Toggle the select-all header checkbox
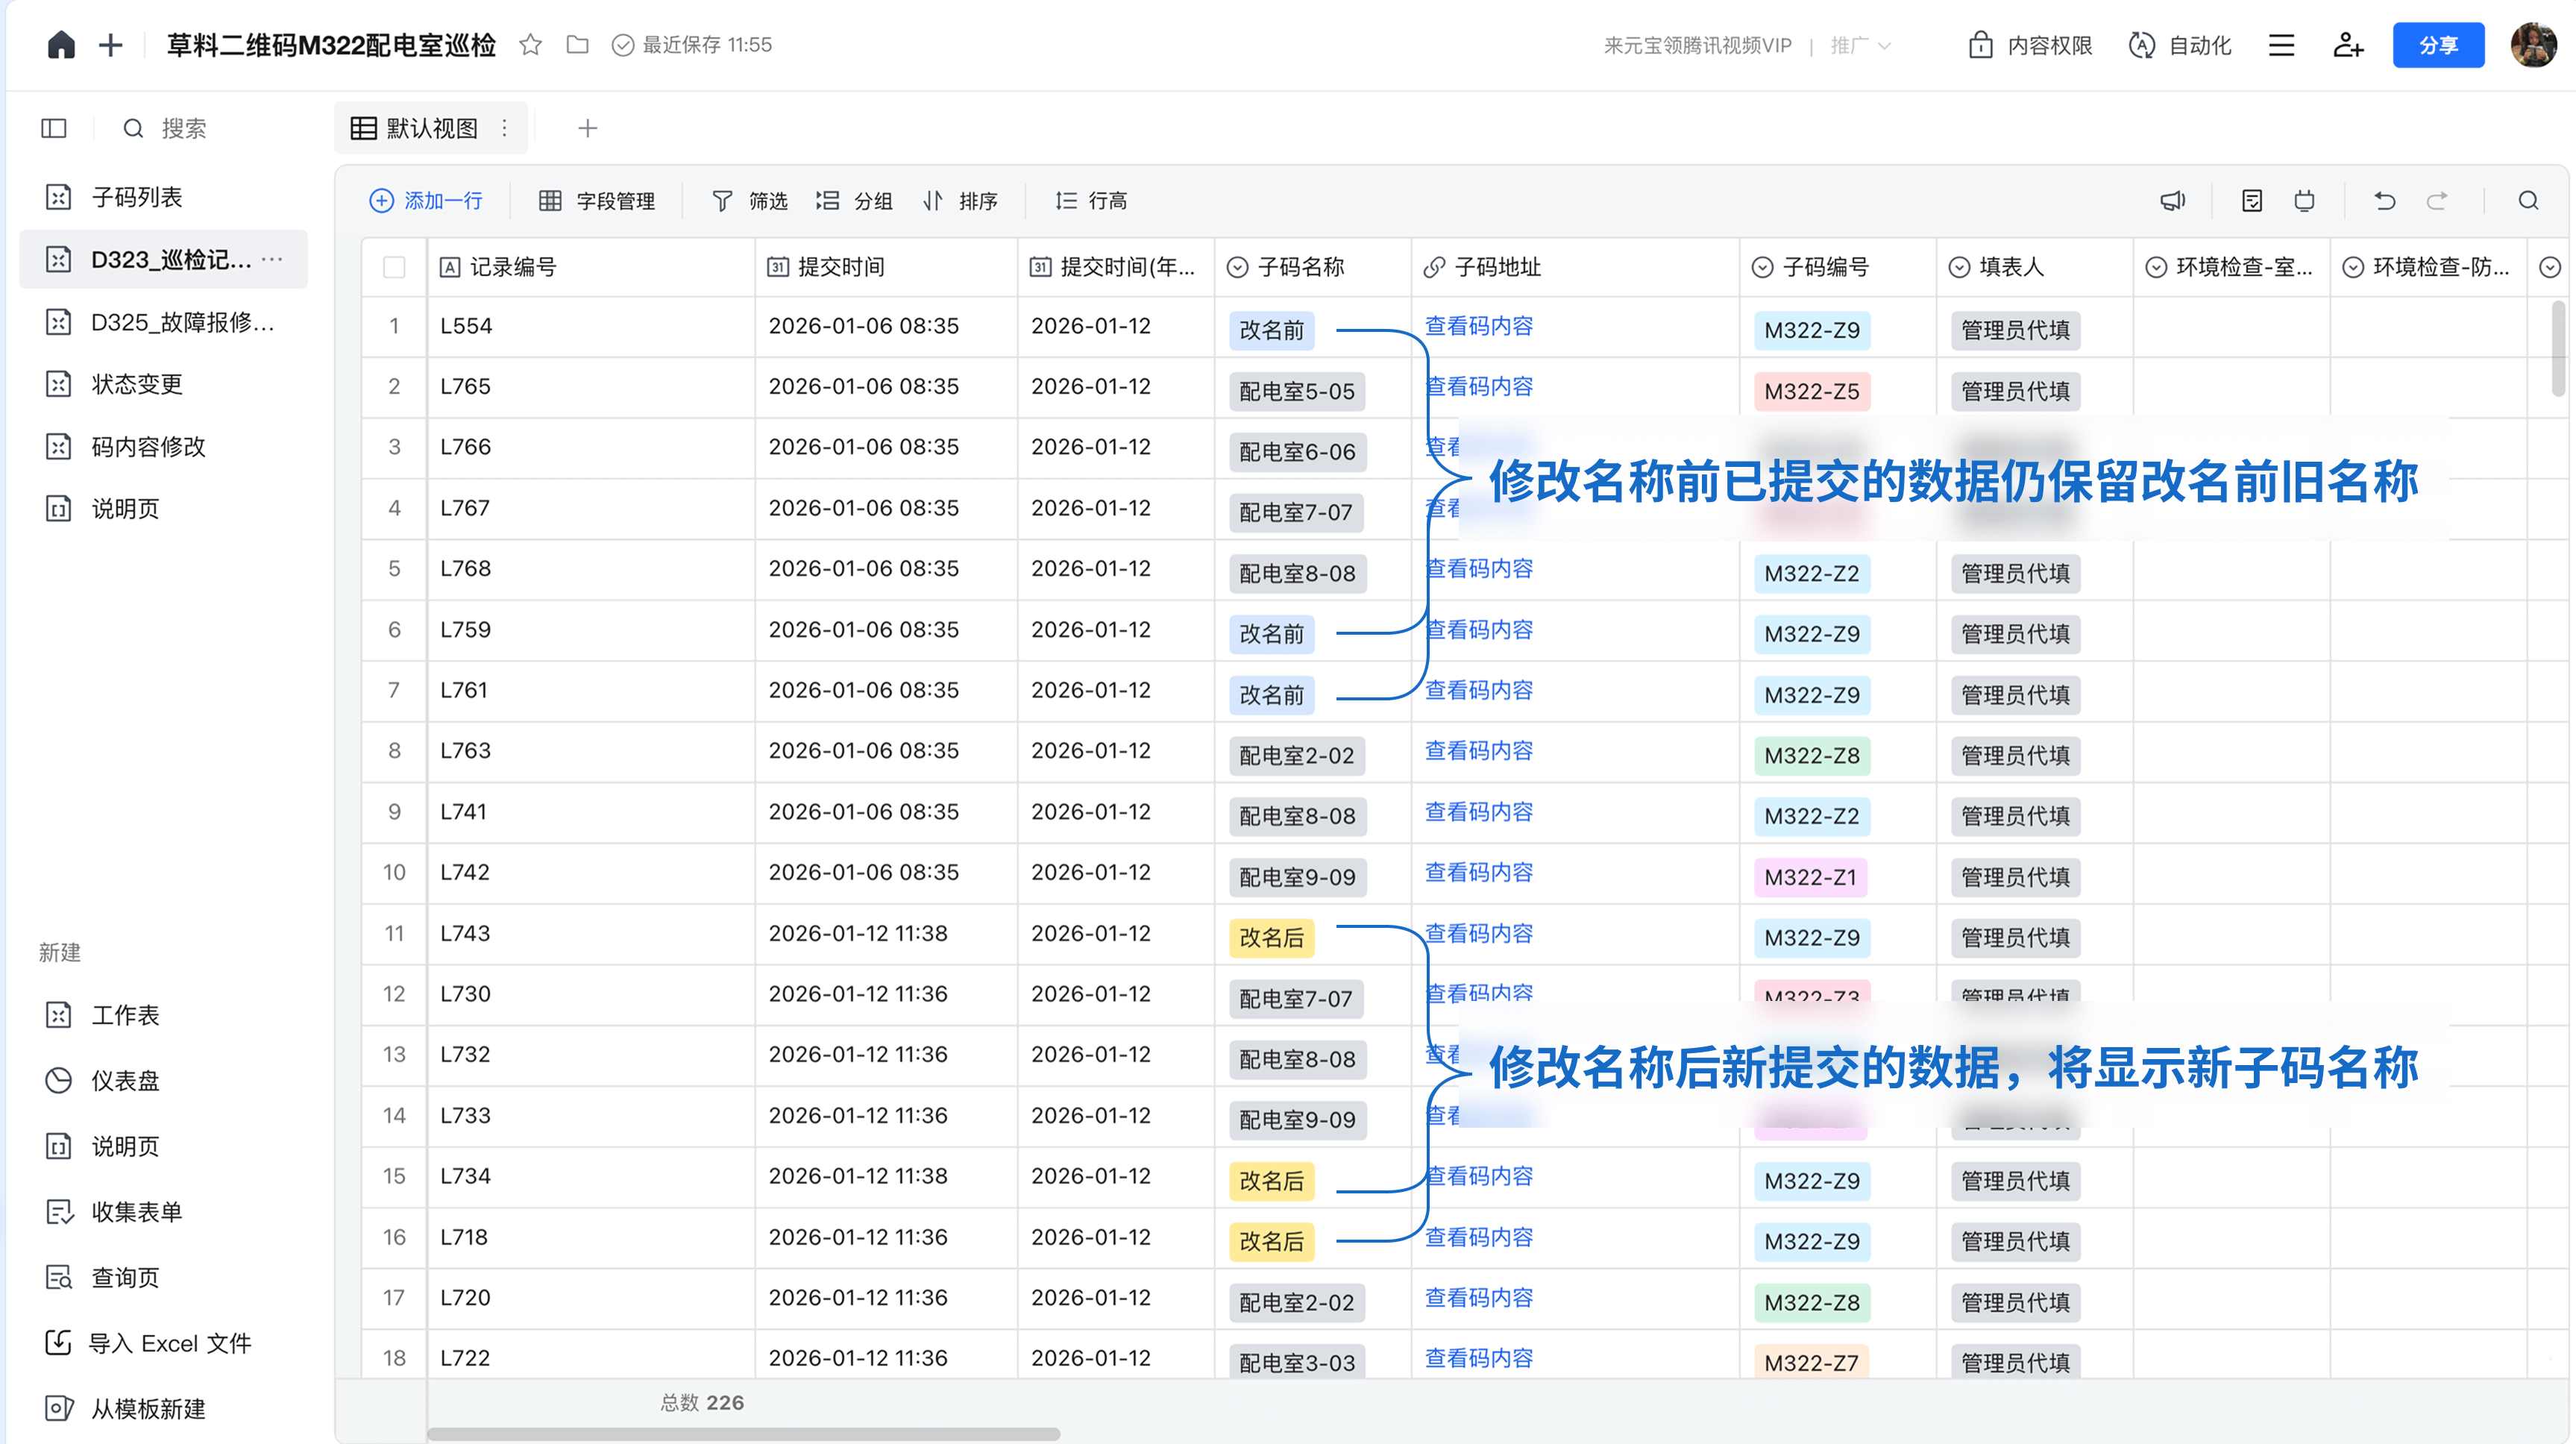 pos(394,267)
